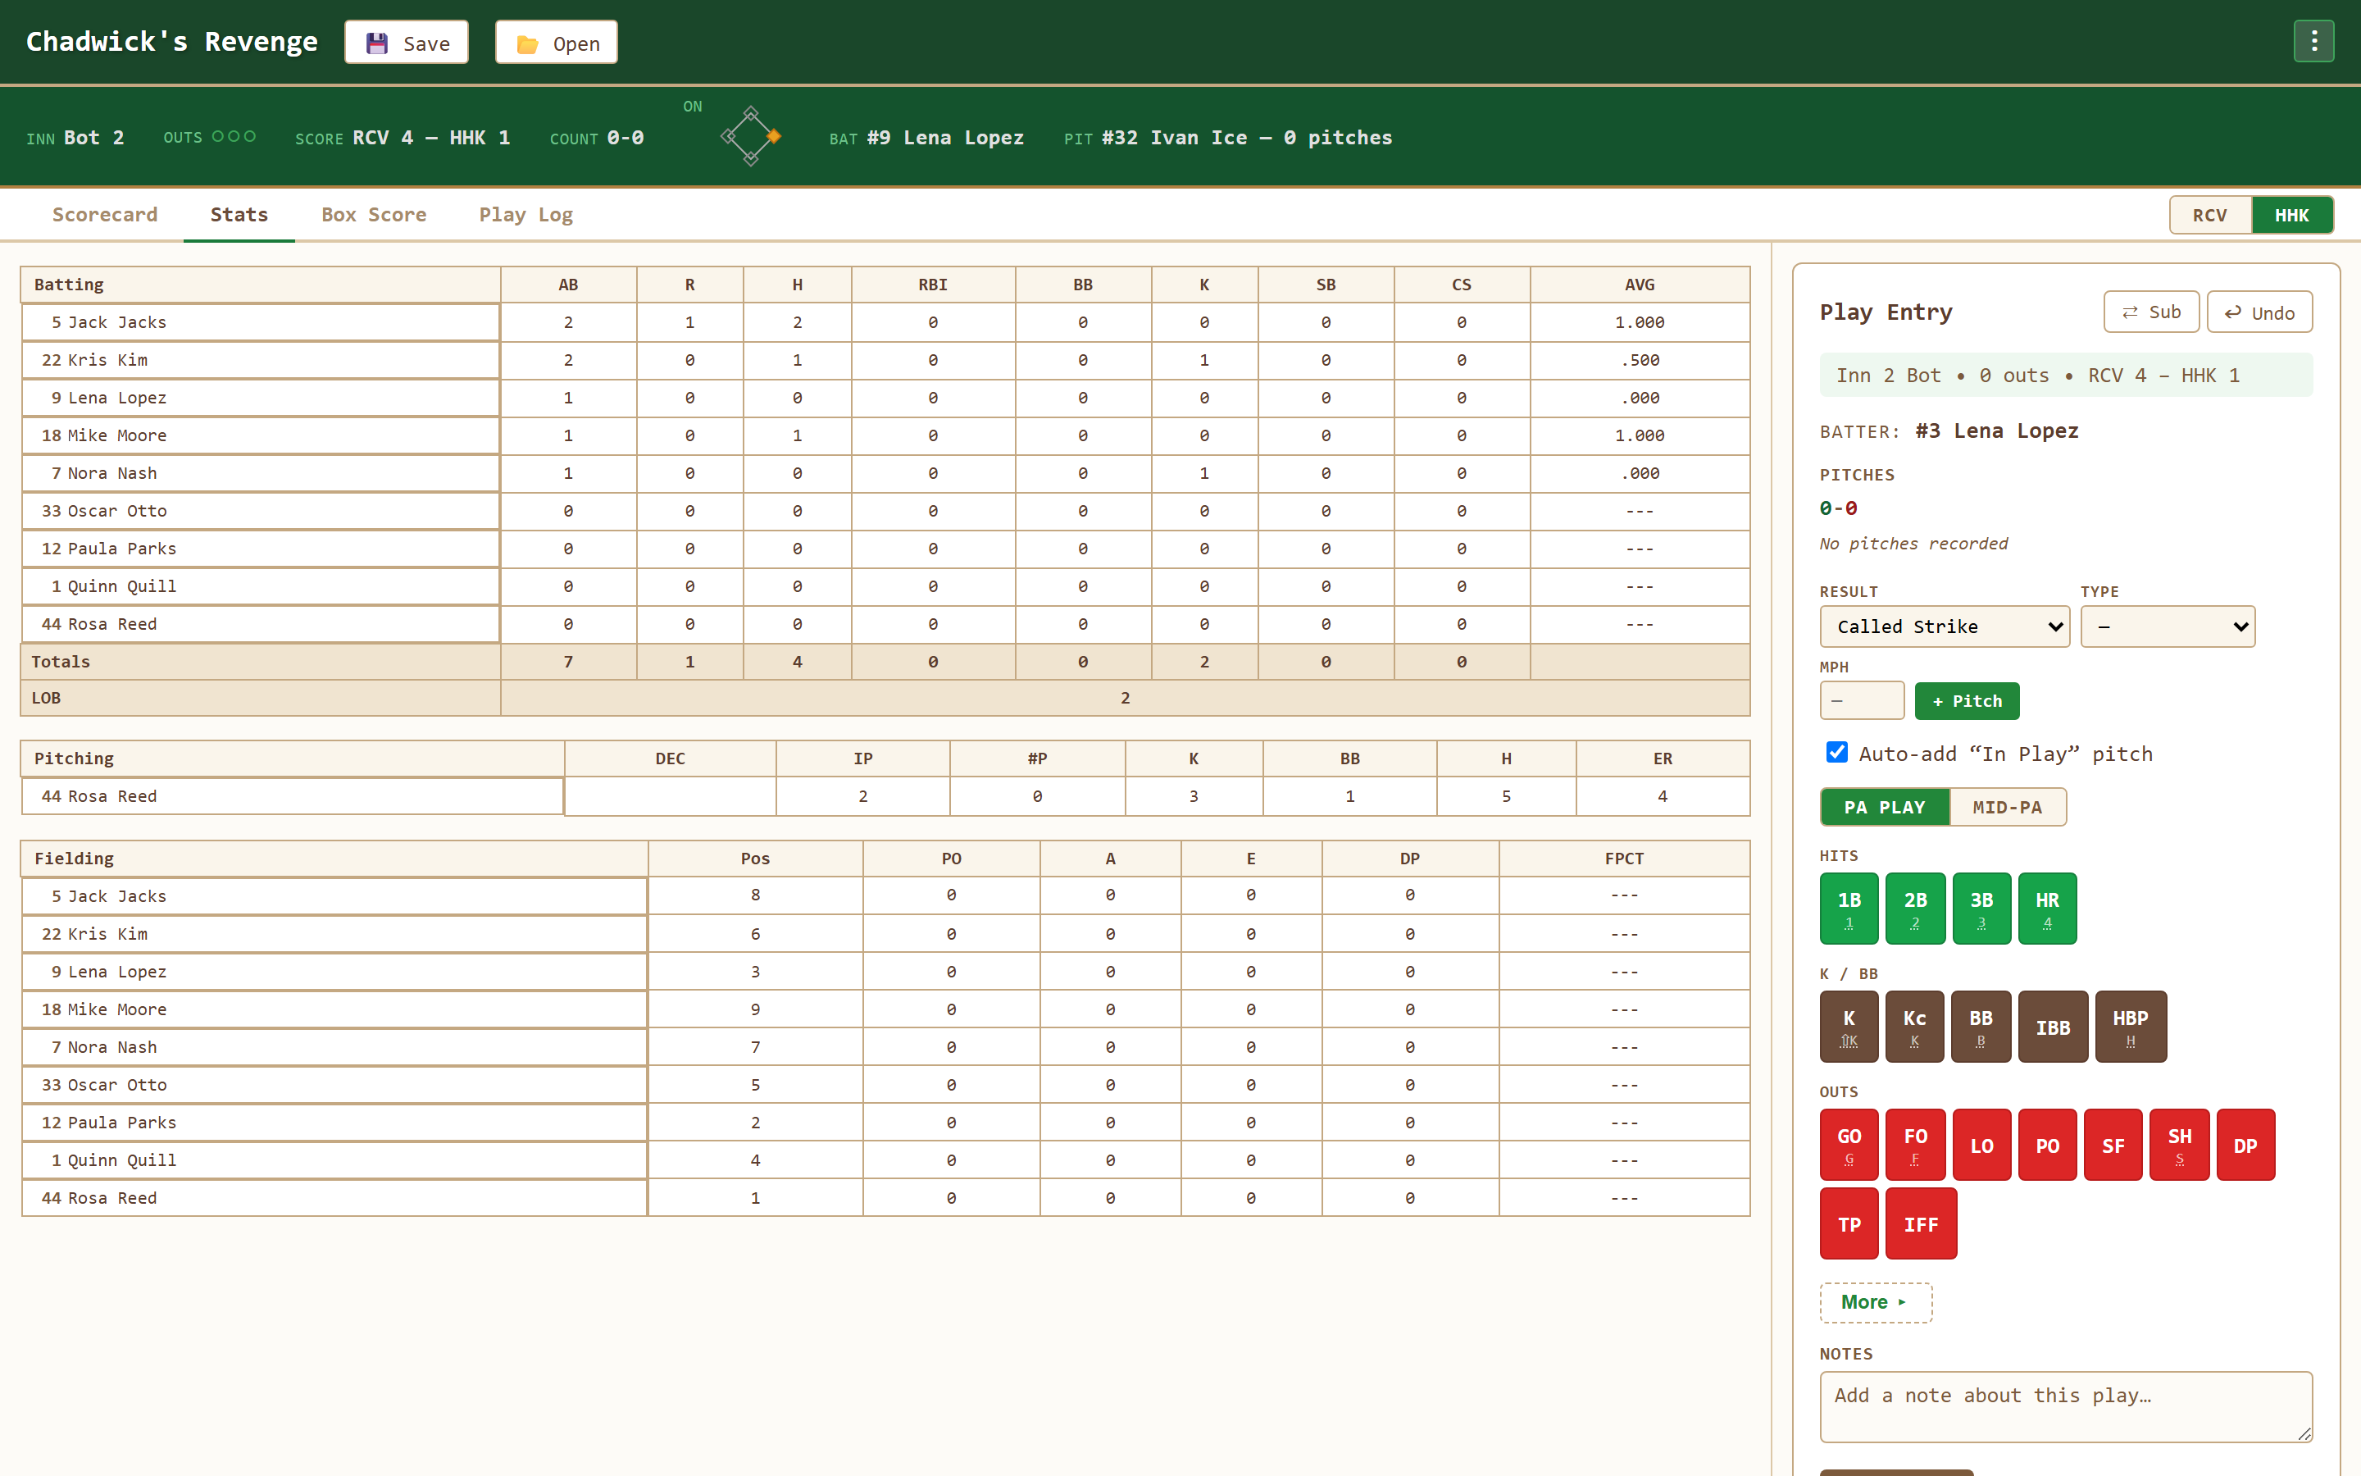Screen dimensions: 2361x1476
Task: Click the MPH input field
Action: 1862,701
